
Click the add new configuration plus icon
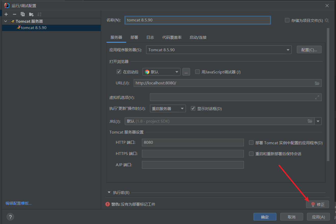pos(6,14)
